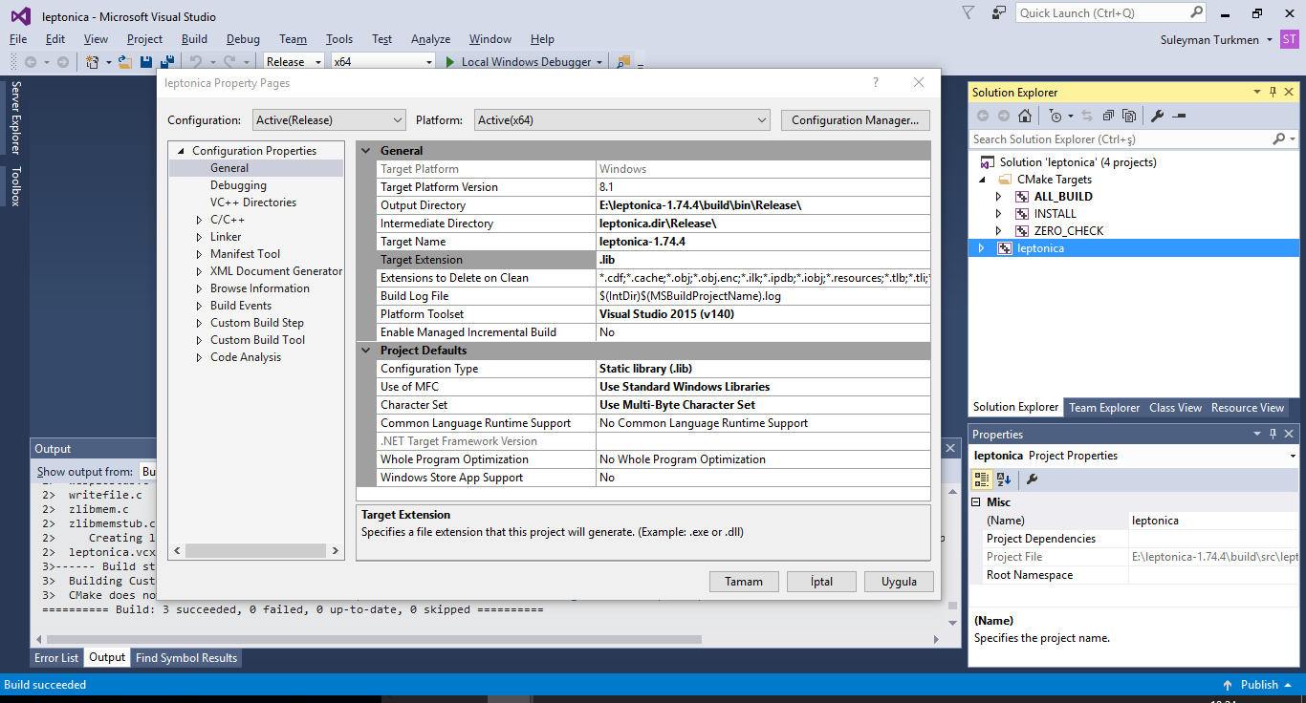Click the Save All toolbar icon
This screenshot has width=1306, height=703.
click(x=166, y=62)
